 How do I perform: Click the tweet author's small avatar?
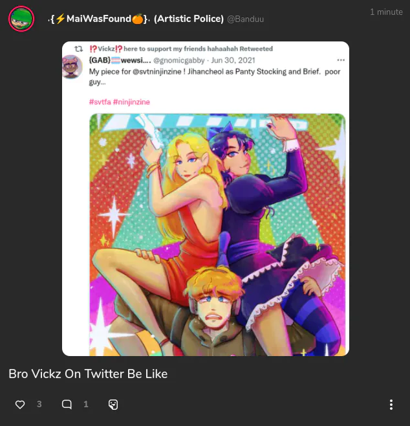[x=71, y=67]
